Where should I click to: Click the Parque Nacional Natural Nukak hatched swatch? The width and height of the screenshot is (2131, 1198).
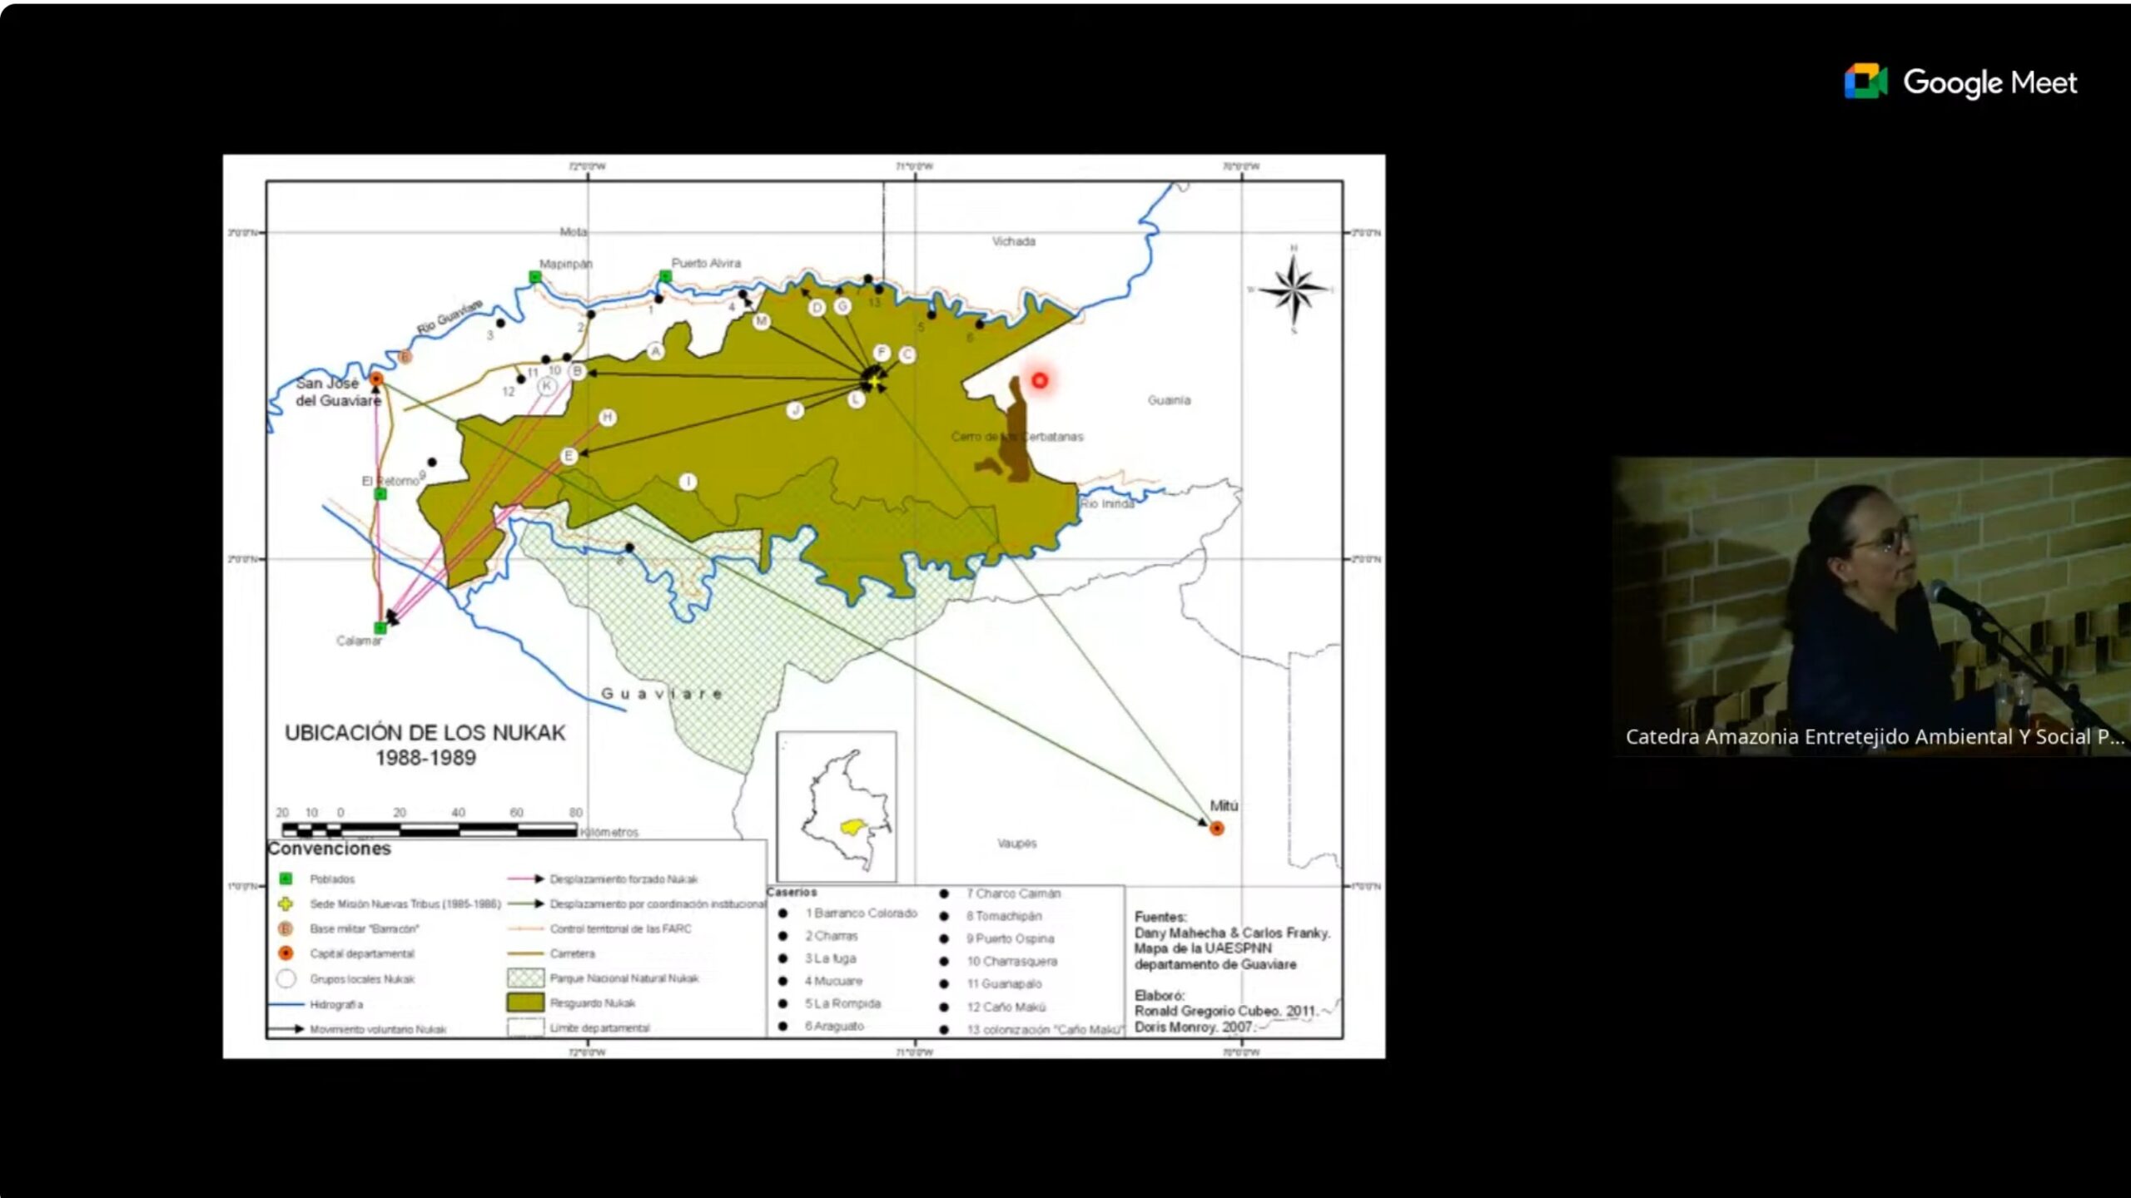525,978
